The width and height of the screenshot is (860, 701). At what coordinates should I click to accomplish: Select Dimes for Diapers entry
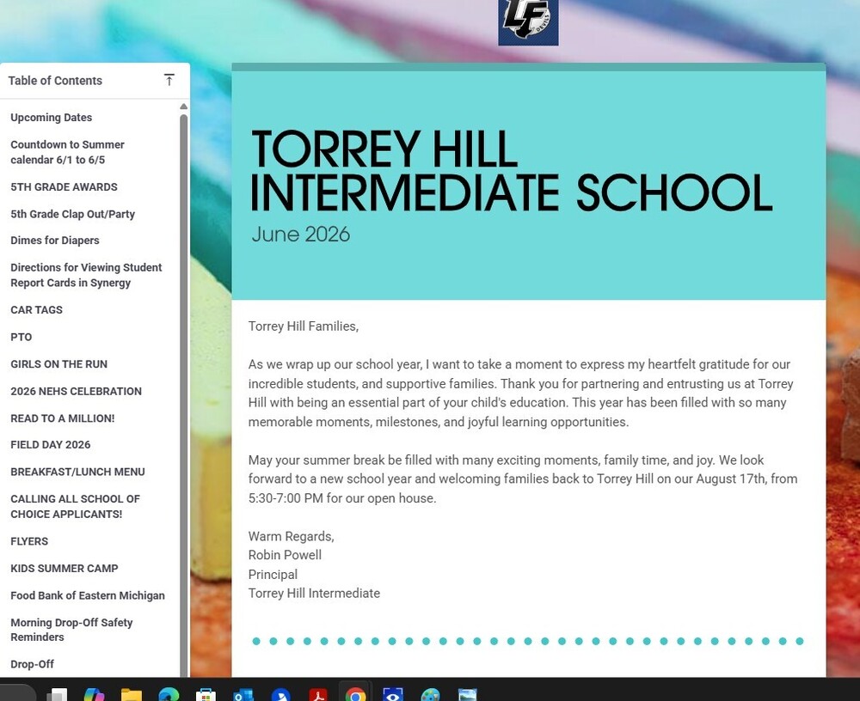click(x=55, y=241)
